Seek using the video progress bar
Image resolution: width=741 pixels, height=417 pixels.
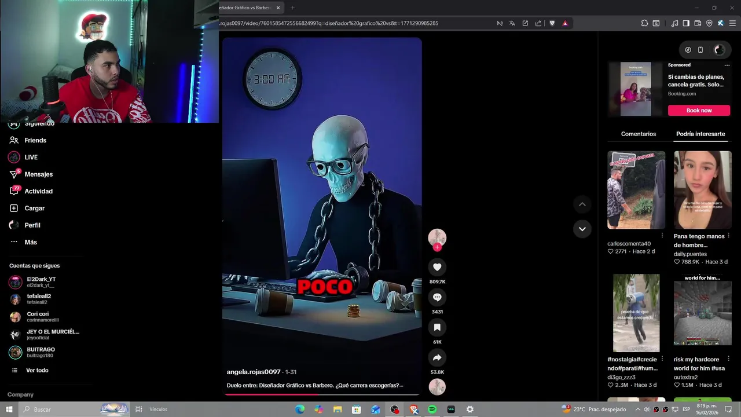[322, 394]
